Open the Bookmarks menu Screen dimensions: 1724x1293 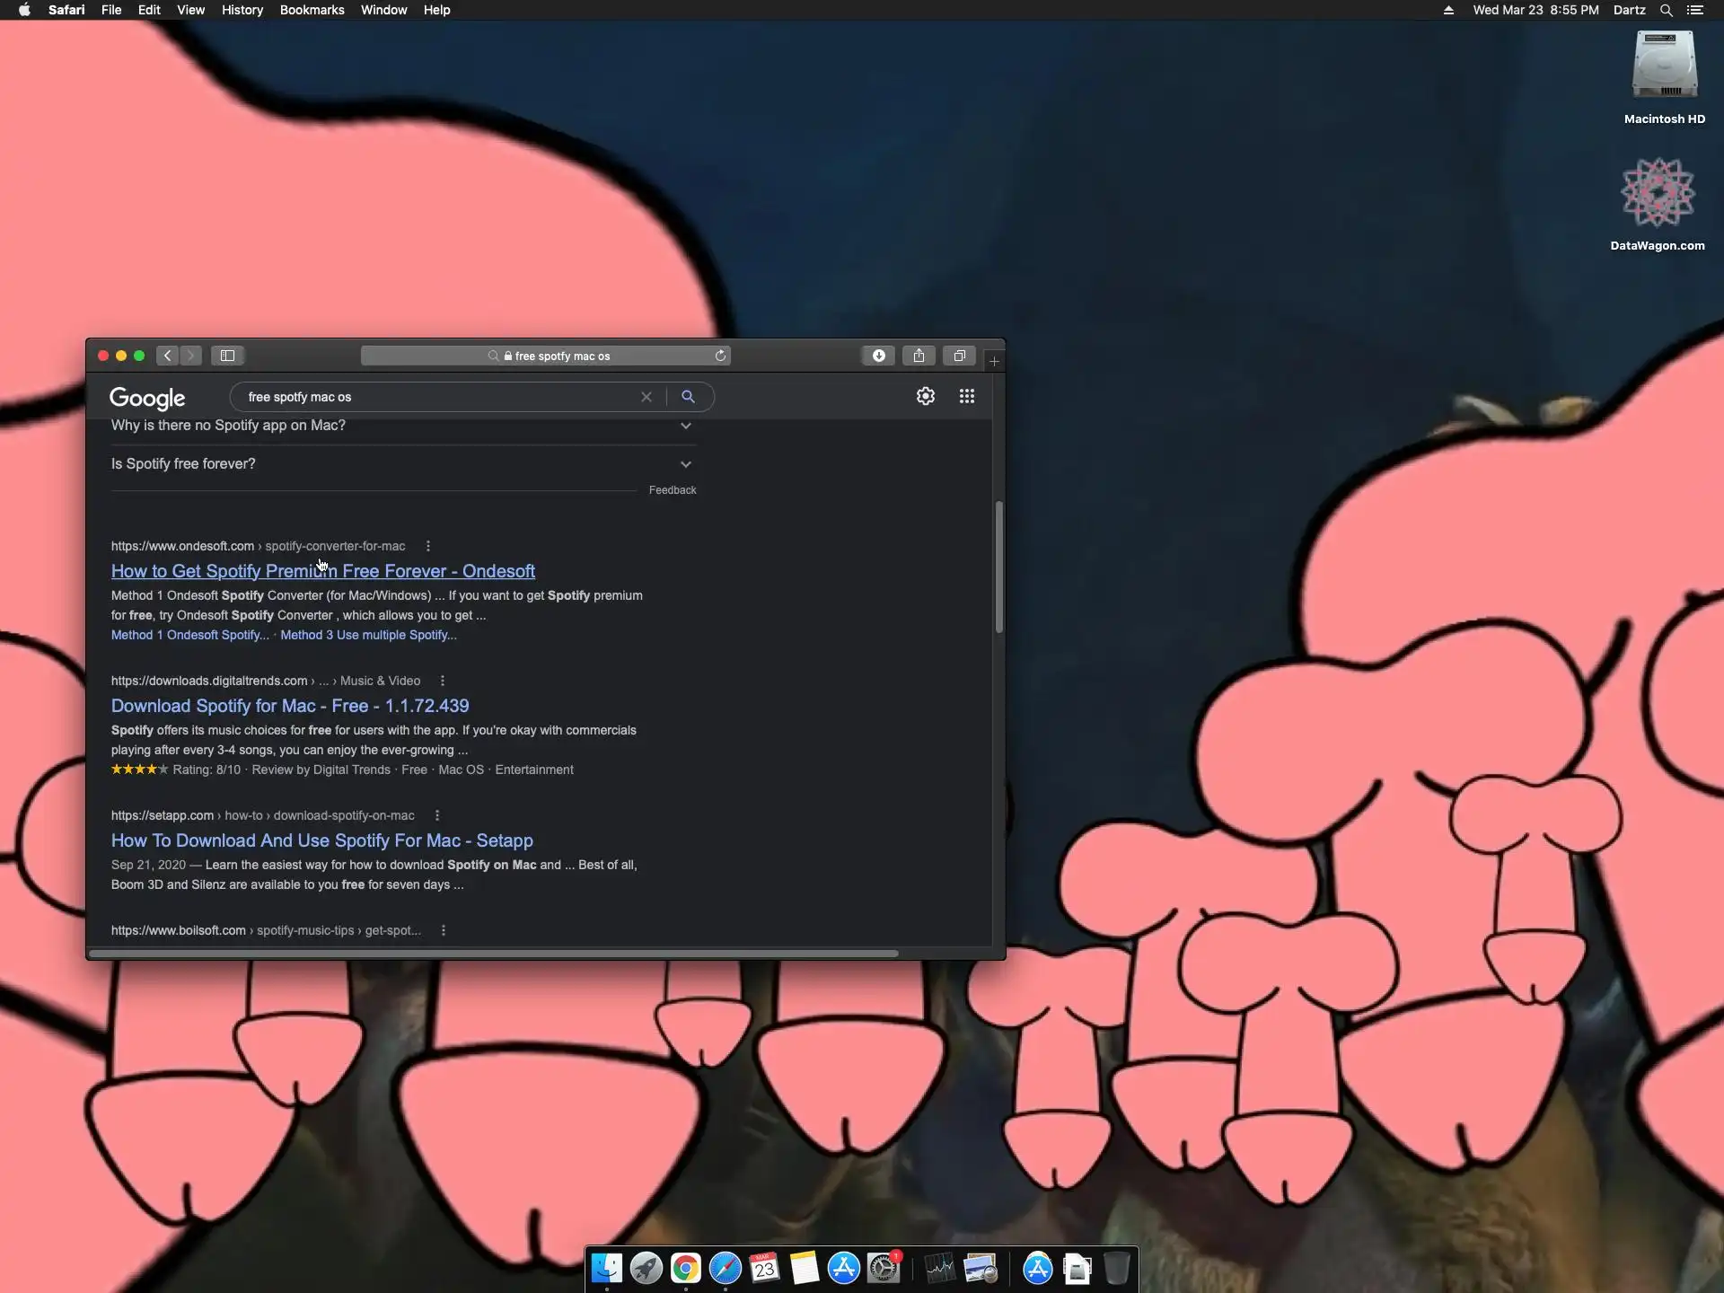point(312,10)
